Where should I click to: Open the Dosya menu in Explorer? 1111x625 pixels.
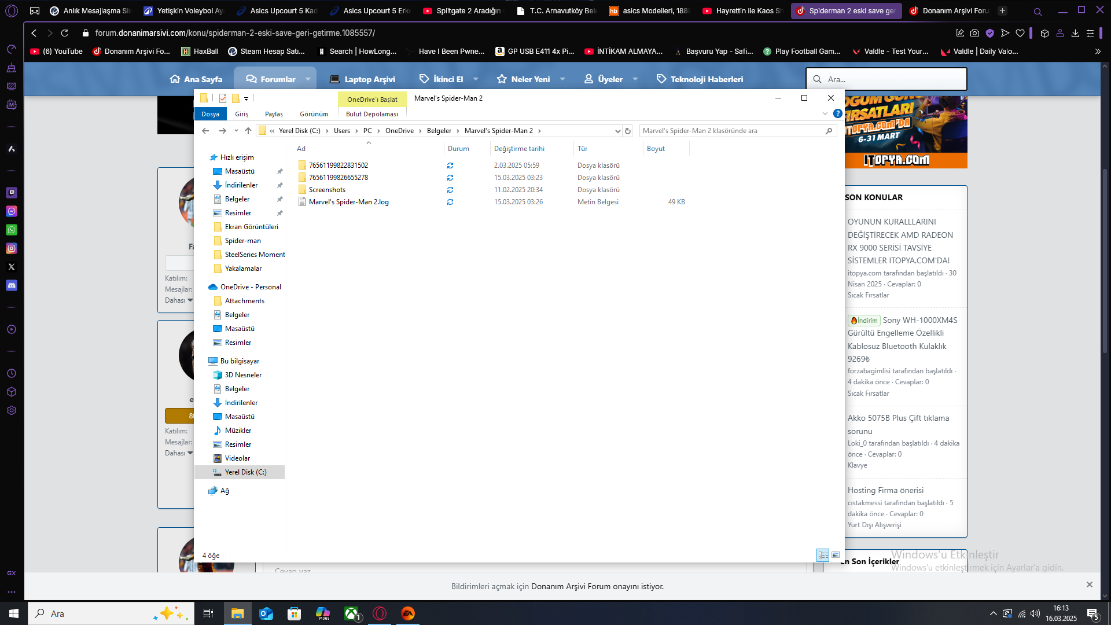pyautogui.click(x=210, y=114)
